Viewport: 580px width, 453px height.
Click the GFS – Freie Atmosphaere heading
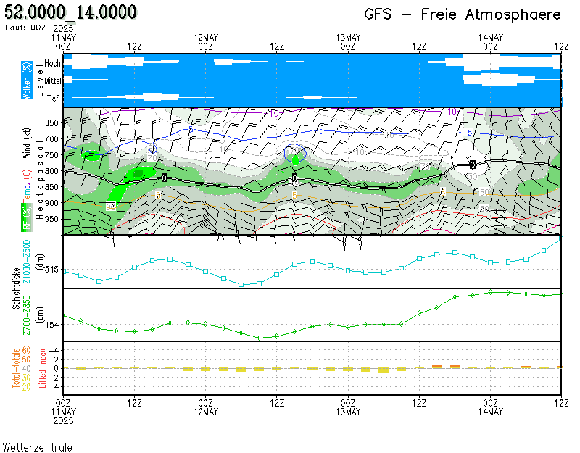(x=463, y=14)
